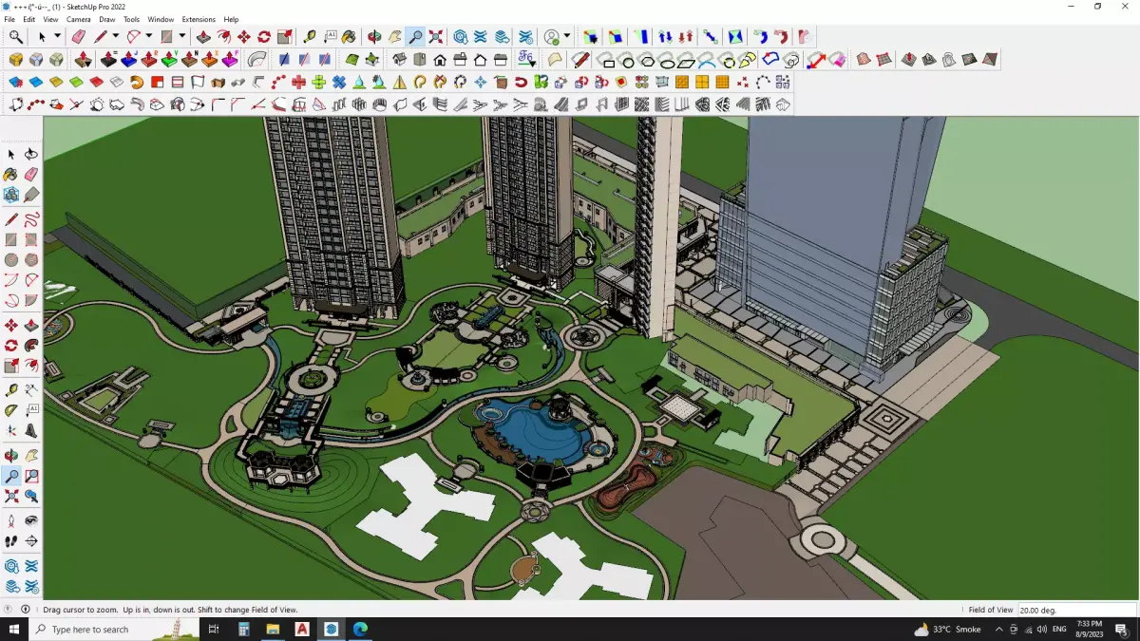
Task: Open dropdown arrow next to Pencil tool
Action: coord(115,36)
